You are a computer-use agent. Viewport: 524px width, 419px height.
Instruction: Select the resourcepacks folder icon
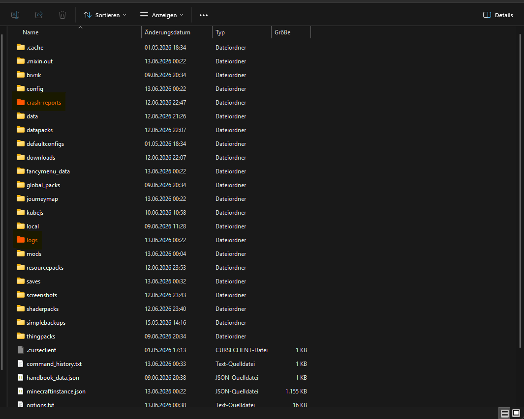pyautogui.click(x=21, y=268)
